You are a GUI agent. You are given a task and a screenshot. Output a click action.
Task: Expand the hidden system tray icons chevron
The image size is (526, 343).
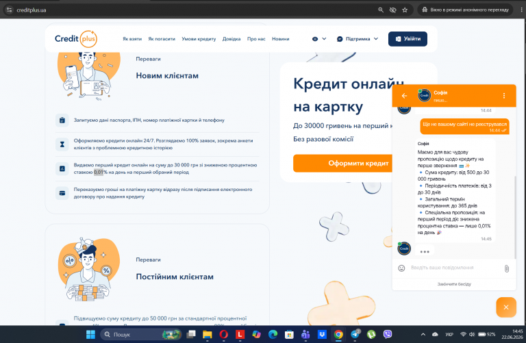pyautogui.click(x=423, y=335)
